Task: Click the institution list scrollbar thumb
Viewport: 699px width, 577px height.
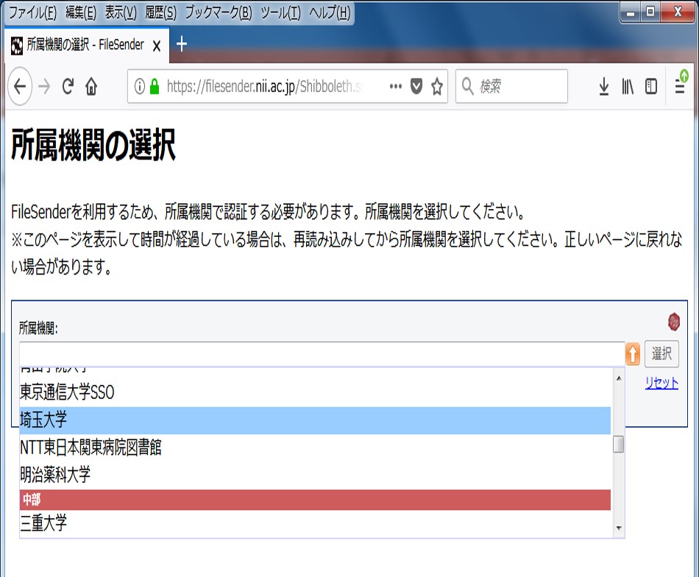Action: tap(618, 444)
